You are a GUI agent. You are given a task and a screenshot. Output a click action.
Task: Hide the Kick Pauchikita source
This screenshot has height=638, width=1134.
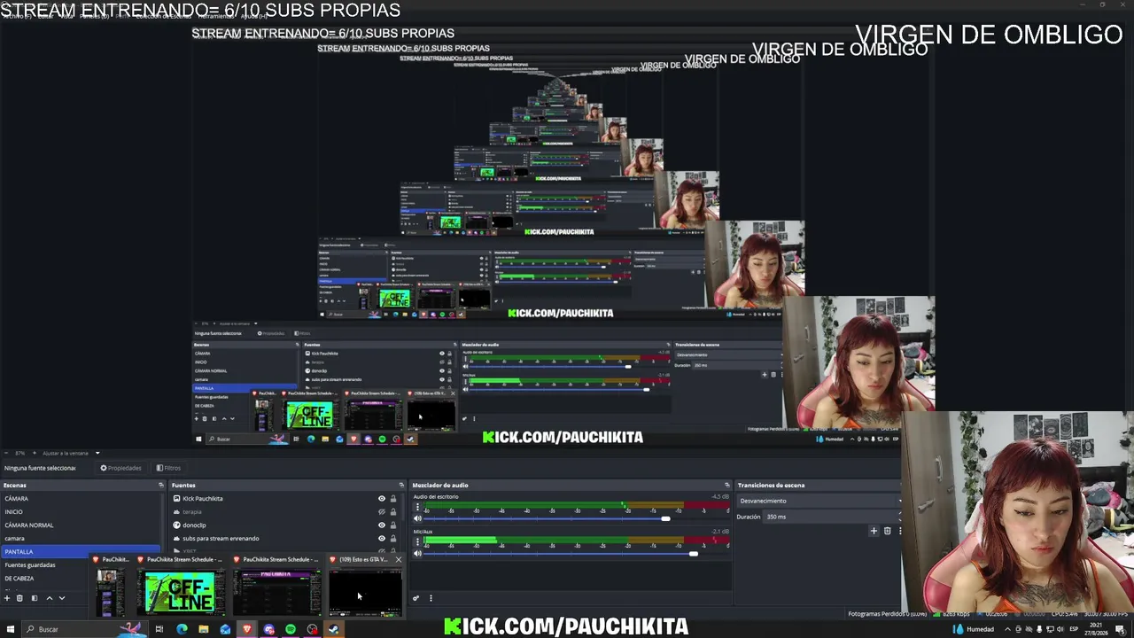[382, 498]
